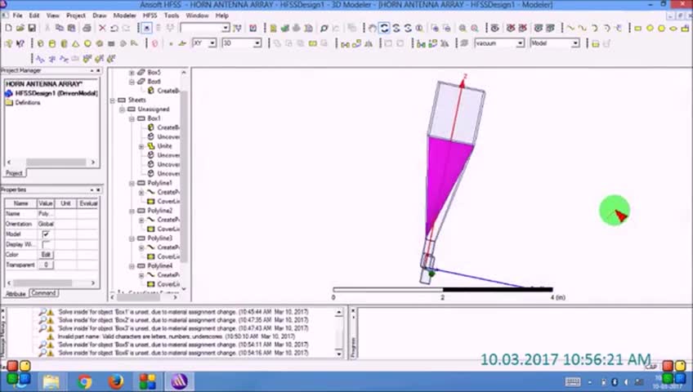
Task: Click the color Edit button
Action: pos(46,255)
